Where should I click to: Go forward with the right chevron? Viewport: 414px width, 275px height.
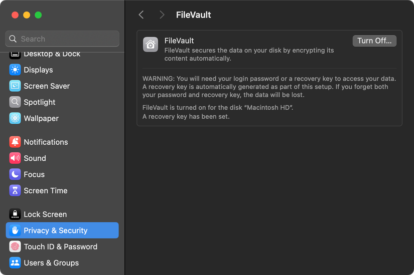(162, 15)
